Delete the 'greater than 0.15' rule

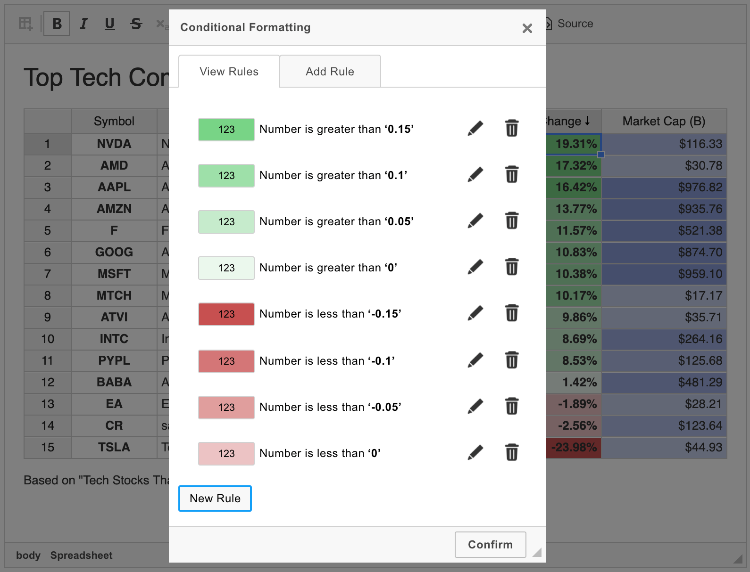512,128
